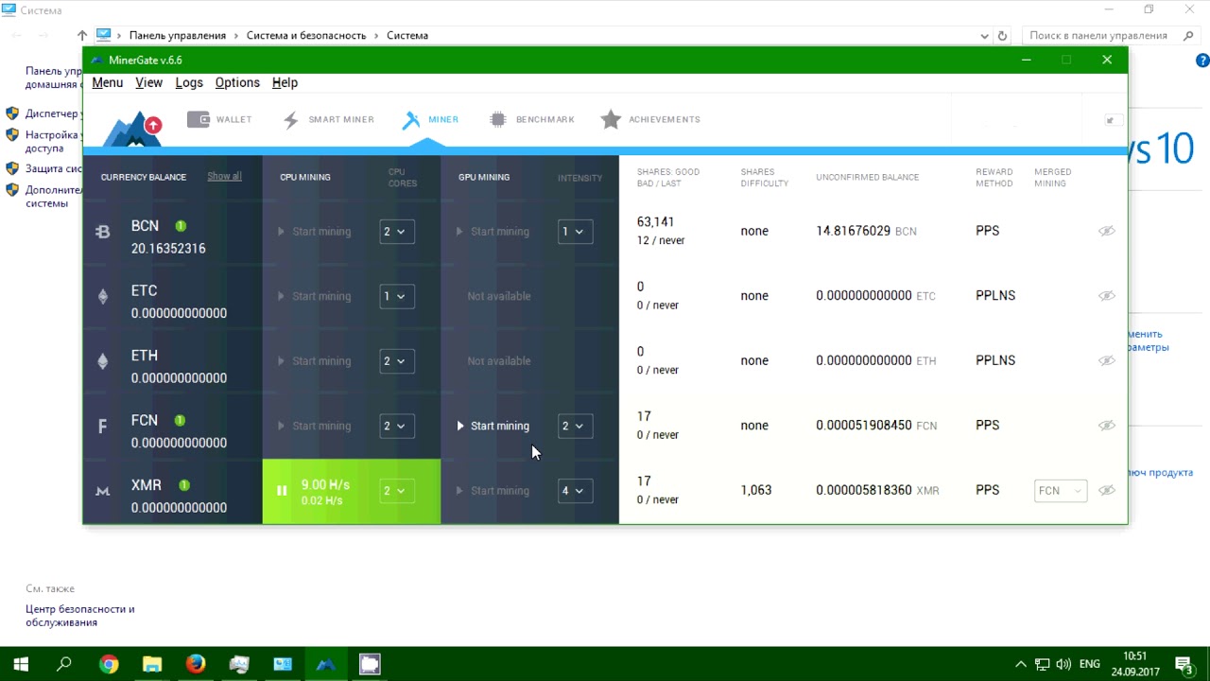1210x681 pixels.
Task: Click the XMR coin icon
Action: coord(103,491)
